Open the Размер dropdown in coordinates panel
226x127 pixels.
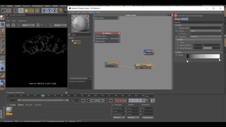(133, 117)
